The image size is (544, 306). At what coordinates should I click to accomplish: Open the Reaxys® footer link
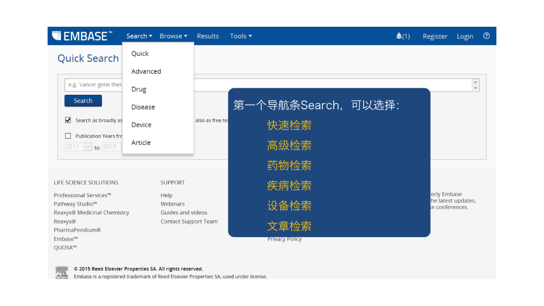pyautogui.click(x=65, y=221)
